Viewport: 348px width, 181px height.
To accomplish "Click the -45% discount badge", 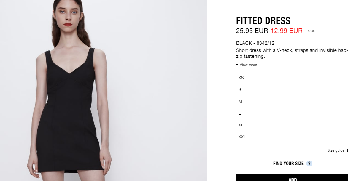I will [x=310, y=31].
